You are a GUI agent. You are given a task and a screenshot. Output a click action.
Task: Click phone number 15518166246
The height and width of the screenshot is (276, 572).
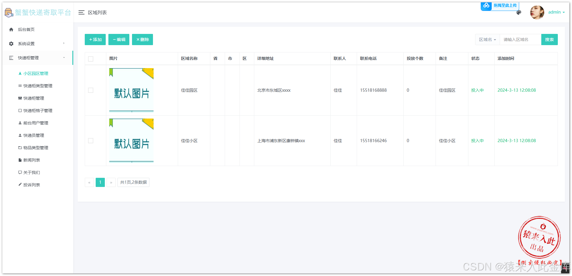coord(373,141)
